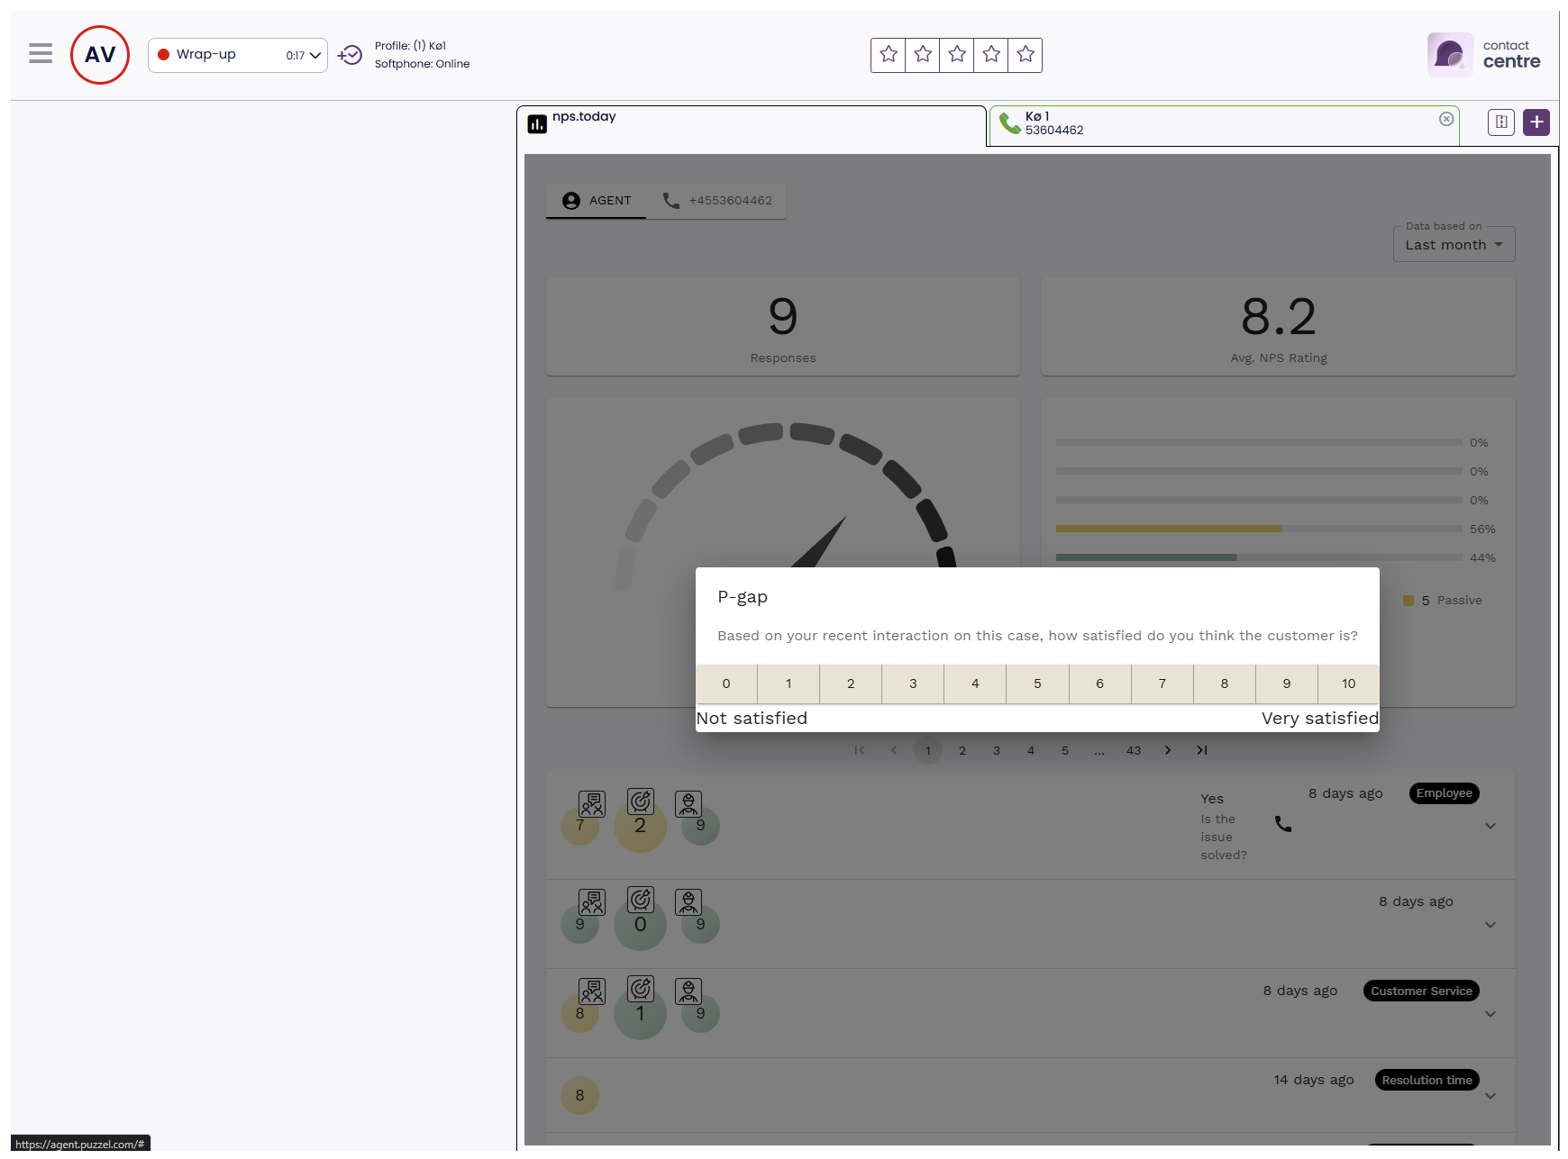Image resolution: width=1568 pixels, height=1159 pixels.
Task: Click the scheduled task clock icon
Action: click(350, 56)
